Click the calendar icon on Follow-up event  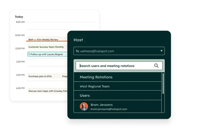(x=29, y=54)
